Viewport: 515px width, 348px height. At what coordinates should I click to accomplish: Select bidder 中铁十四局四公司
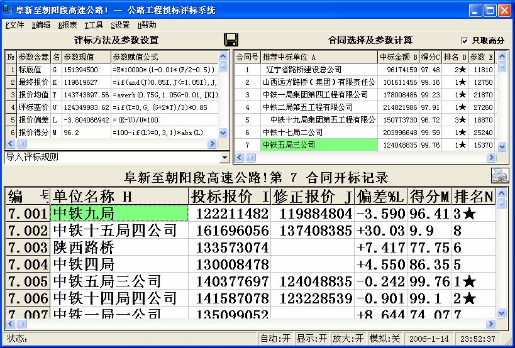tap(119, 298)
